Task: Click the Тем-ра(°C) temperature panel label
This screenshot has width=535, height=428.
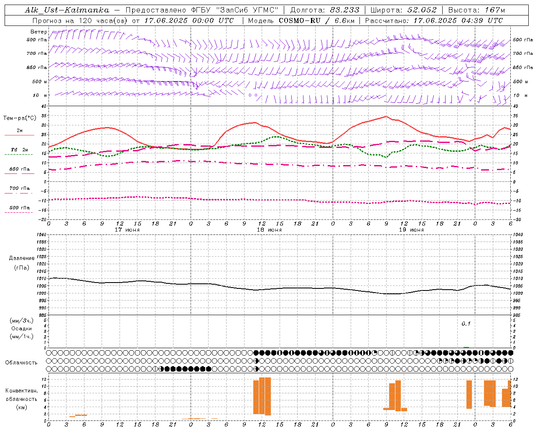Action: pyautogui.click(x=20, y=118)
